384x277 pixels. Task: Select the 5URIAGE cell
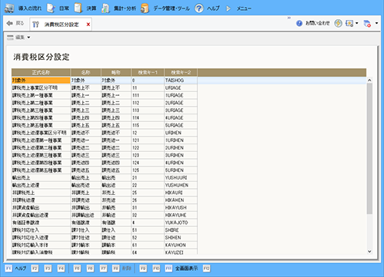pyautogui.click(x=180, y=125)
